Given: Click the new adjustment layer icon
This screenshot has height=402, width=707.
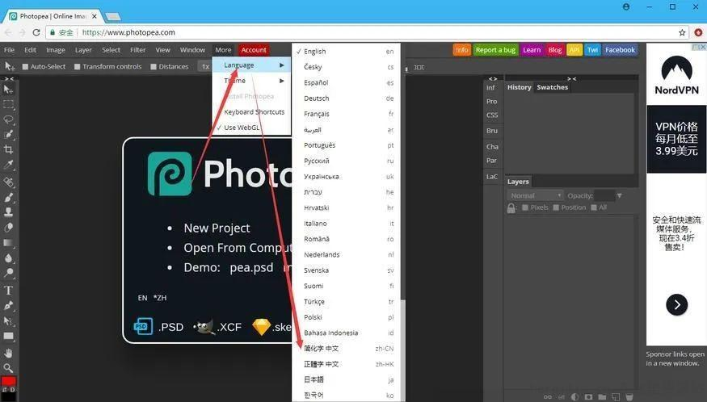Looking at the screenshot, I should [574, 397].
